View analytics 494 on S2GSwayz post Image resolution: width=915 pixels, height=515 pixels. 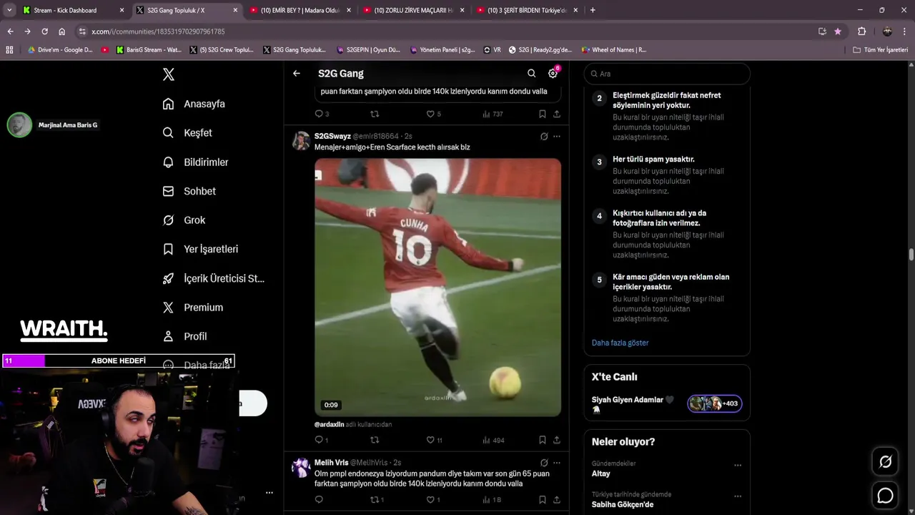pos(493,440)
